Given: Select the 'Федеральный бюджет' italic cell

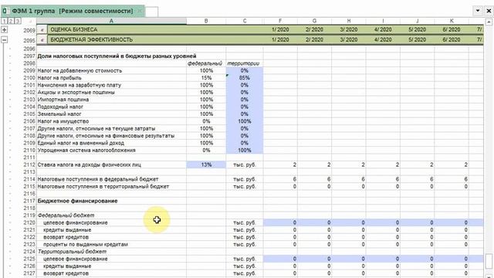Looking at the screenshot, I should point(111,215).
